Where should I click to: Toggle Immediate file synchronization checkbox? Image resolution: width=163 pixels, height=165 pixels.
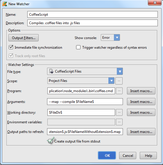(x=11, y=47)
